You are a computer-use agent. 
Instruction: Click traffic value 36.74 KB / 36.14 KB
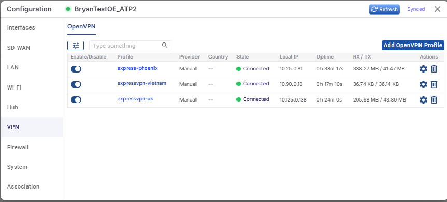click(376, 84)
